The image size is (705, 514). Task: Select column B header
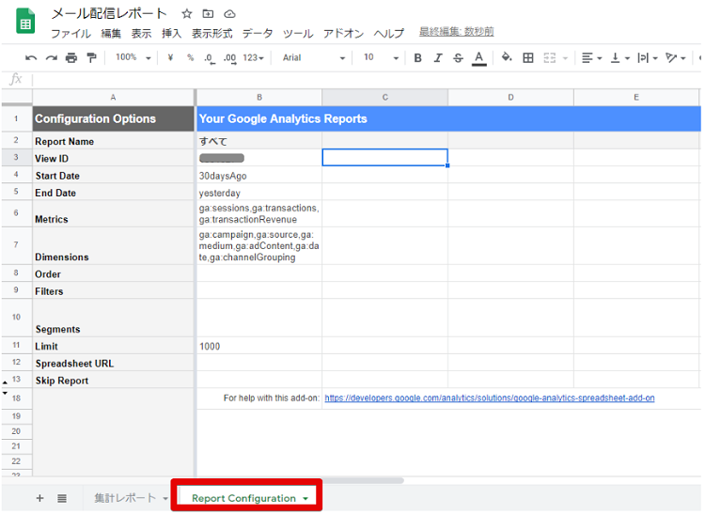[259, 97]
